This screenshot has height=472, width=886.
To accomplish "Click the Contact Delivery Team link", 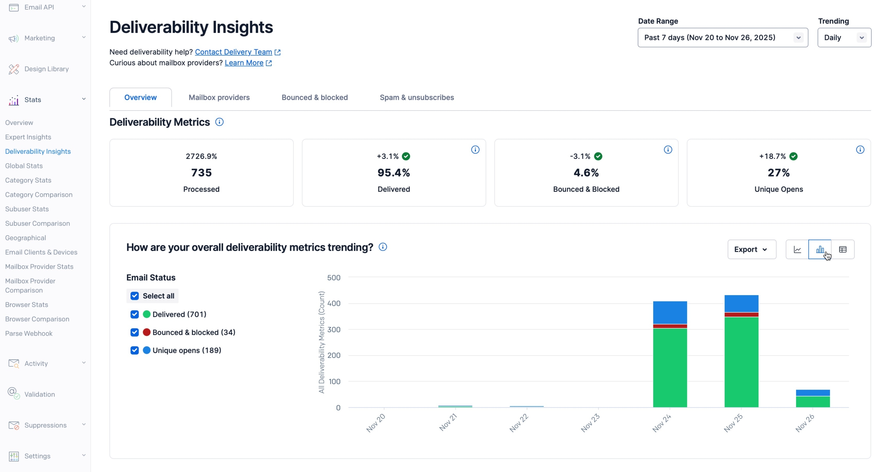I will click(x=234, y=52).
